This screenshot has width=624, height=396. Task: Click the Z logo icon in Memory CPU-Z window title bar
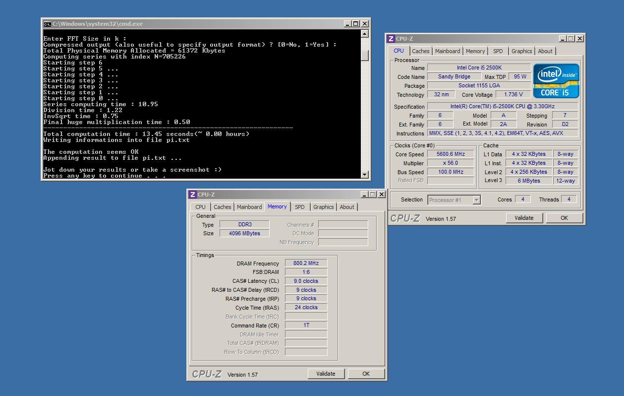pos(193,195)
